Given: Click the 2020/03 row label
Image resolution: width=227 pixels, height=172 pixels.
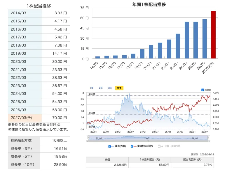Looking at the screenshot, I should click(x=18, y=61).
